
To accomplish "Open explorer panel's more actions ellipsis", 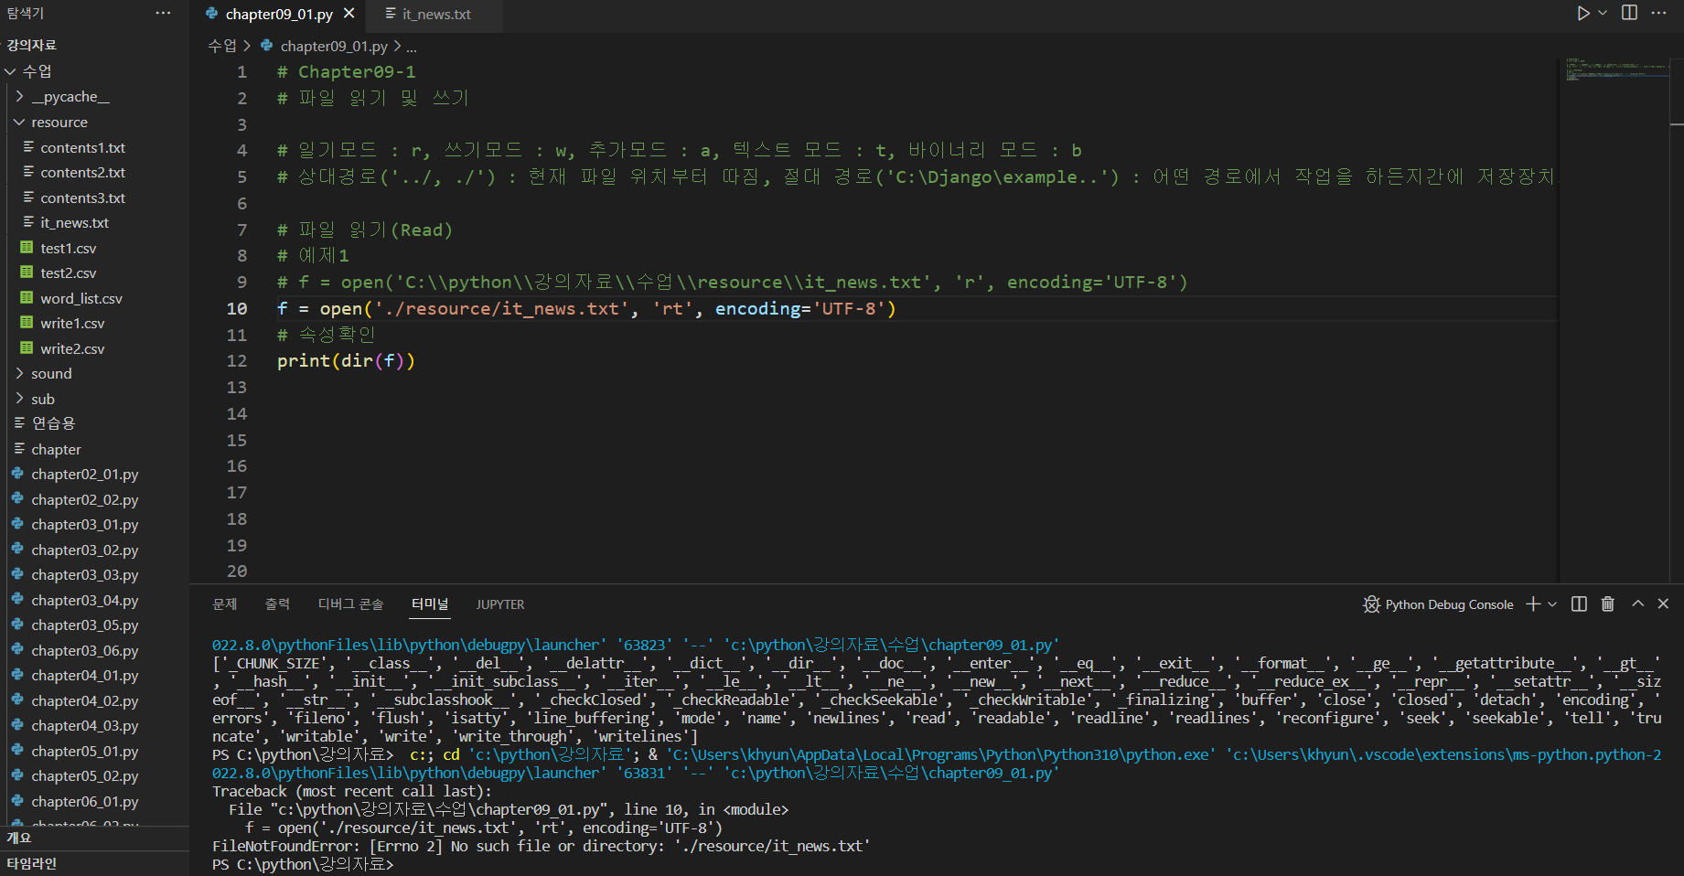I will 163,14.
